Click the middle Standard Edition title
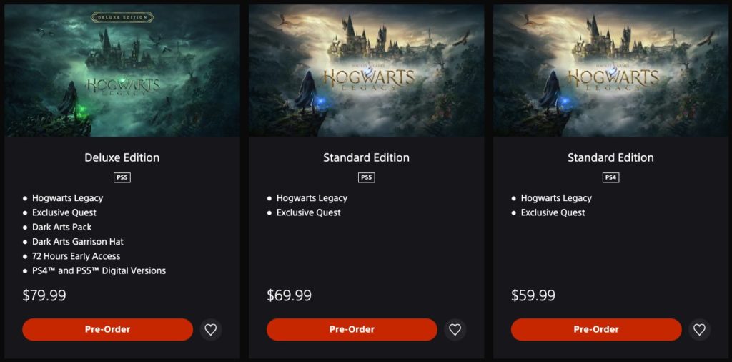The height and width of the screenshot is (362, 732). click(367, 158)
